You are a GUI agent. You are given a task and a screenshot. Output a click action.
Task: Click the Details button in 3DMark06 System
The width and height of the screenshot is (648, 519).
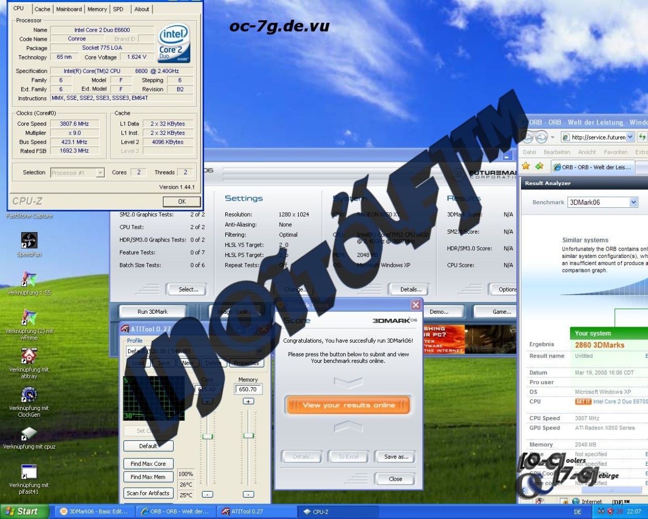(x=411, y=289)
